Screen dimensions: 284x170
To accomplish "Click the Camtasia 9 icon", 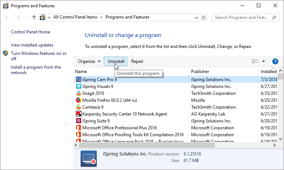I will (78, 107).
